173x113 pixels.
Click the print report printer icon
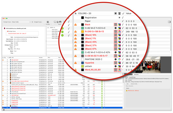coord(60,22)
